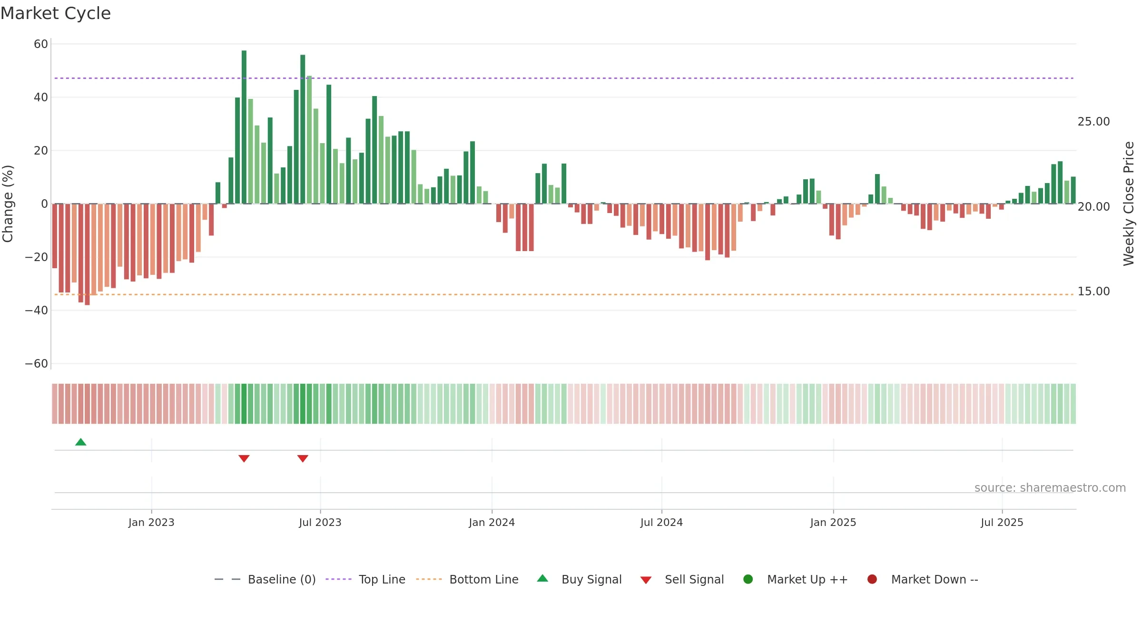Screen dimensions: 1142x642
Task: Click the Market Cycle chart title
Action: pos(56,13)
